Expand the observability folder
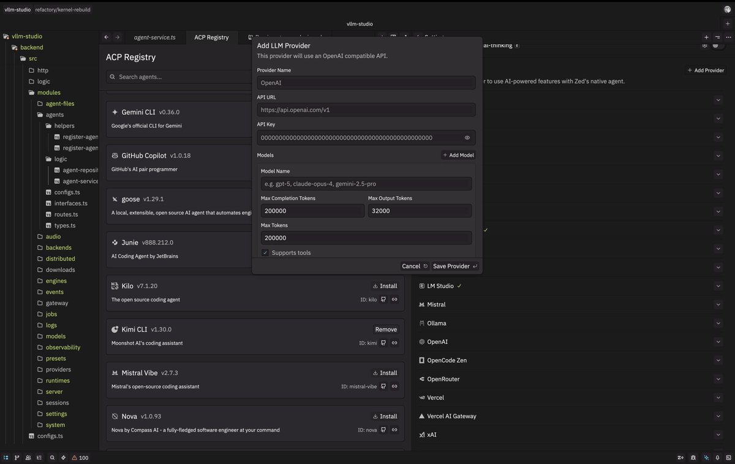735x464 pixels. [x=62, y=348]
